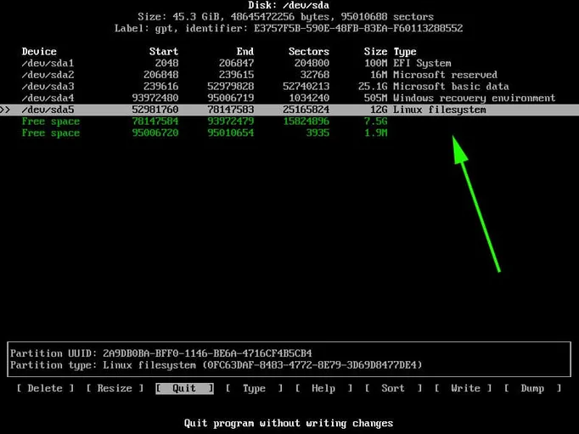This screenshot has height=434, width=579.
Task: Click the highlighted Quit option
Action: coord(183,388)
